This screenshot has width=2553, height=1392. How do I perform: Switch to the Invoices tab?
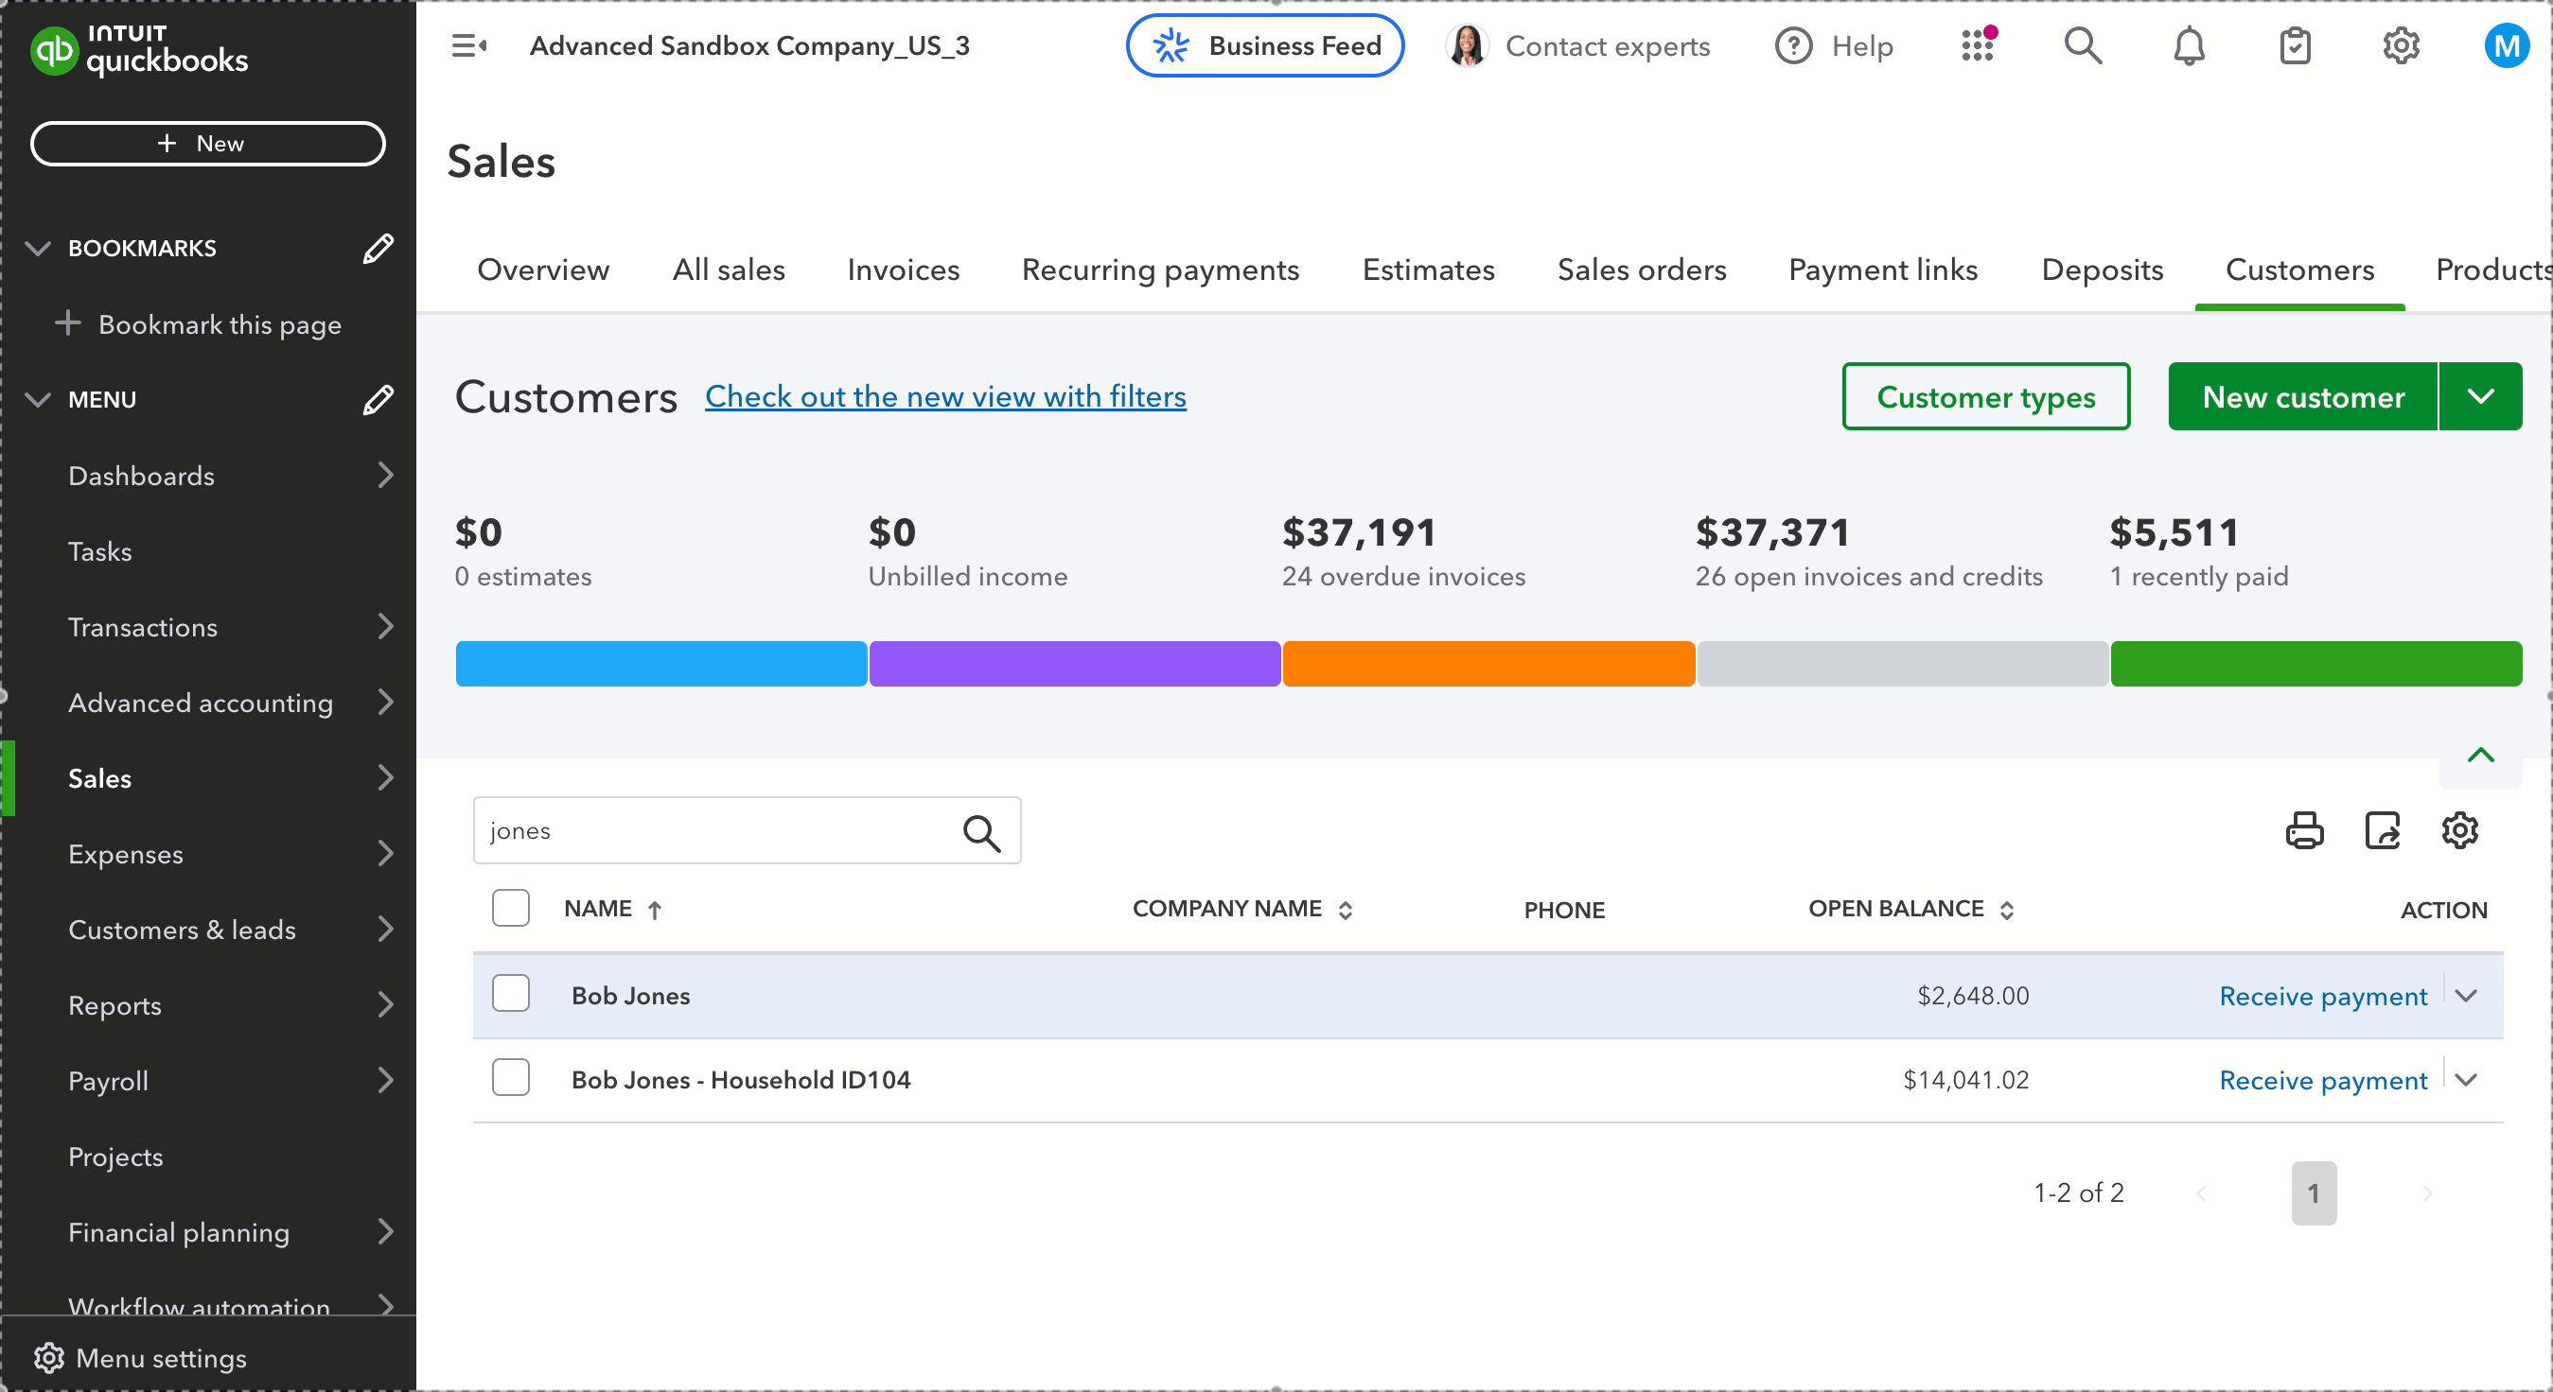pyautogui.click(x=903, y=270)
